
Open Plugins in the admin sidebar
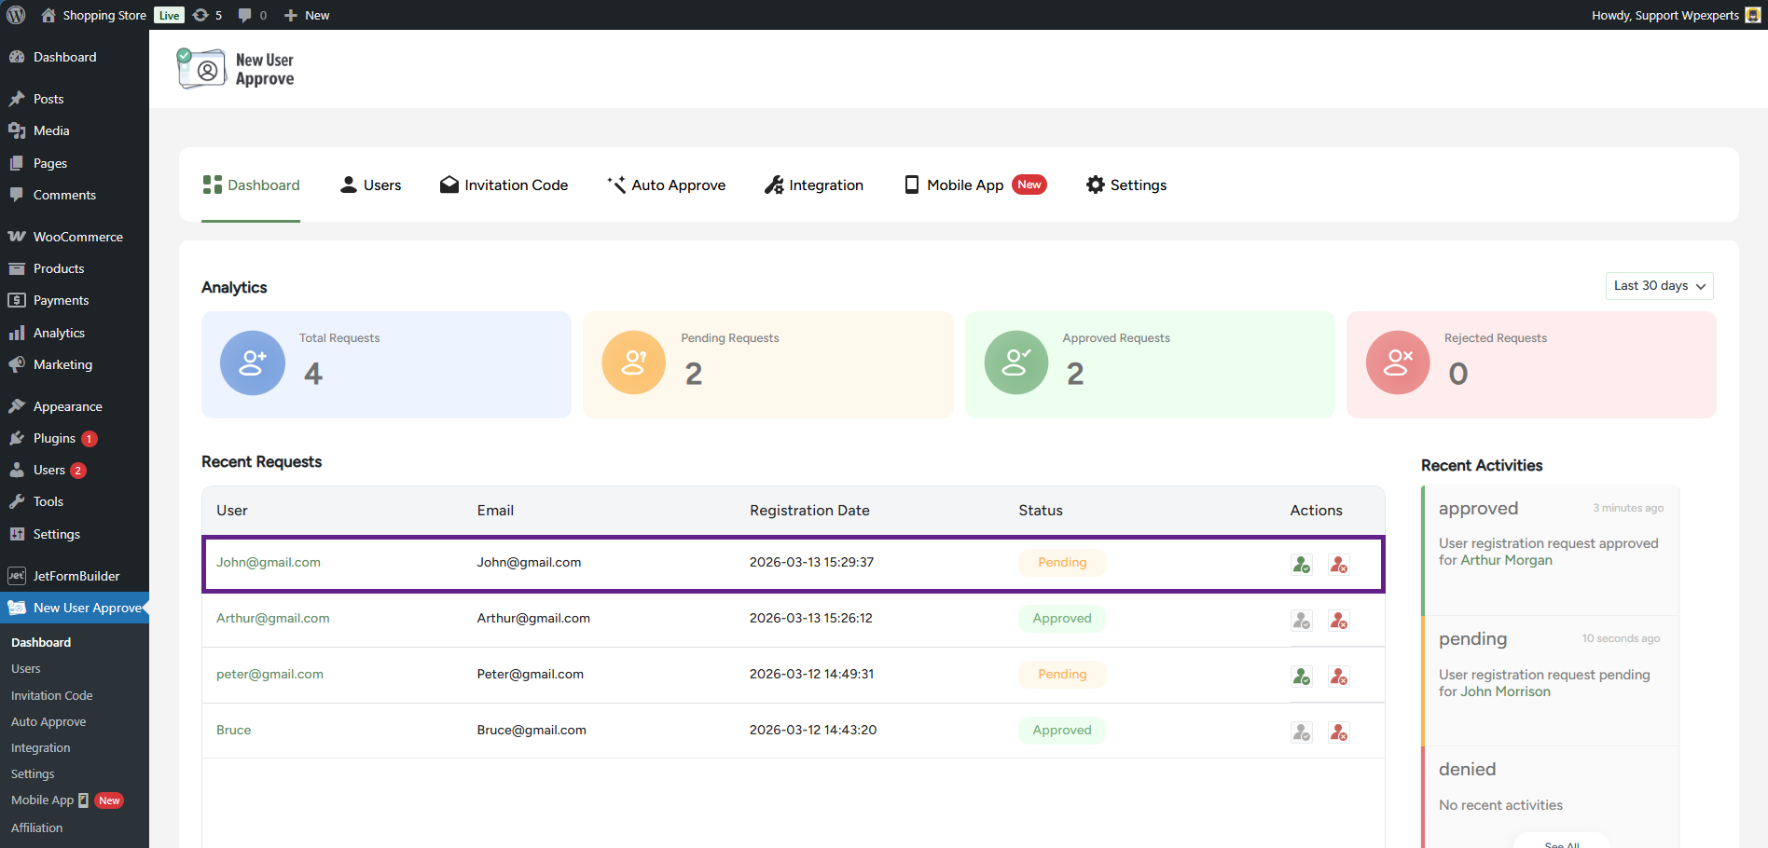coord(54,438)
